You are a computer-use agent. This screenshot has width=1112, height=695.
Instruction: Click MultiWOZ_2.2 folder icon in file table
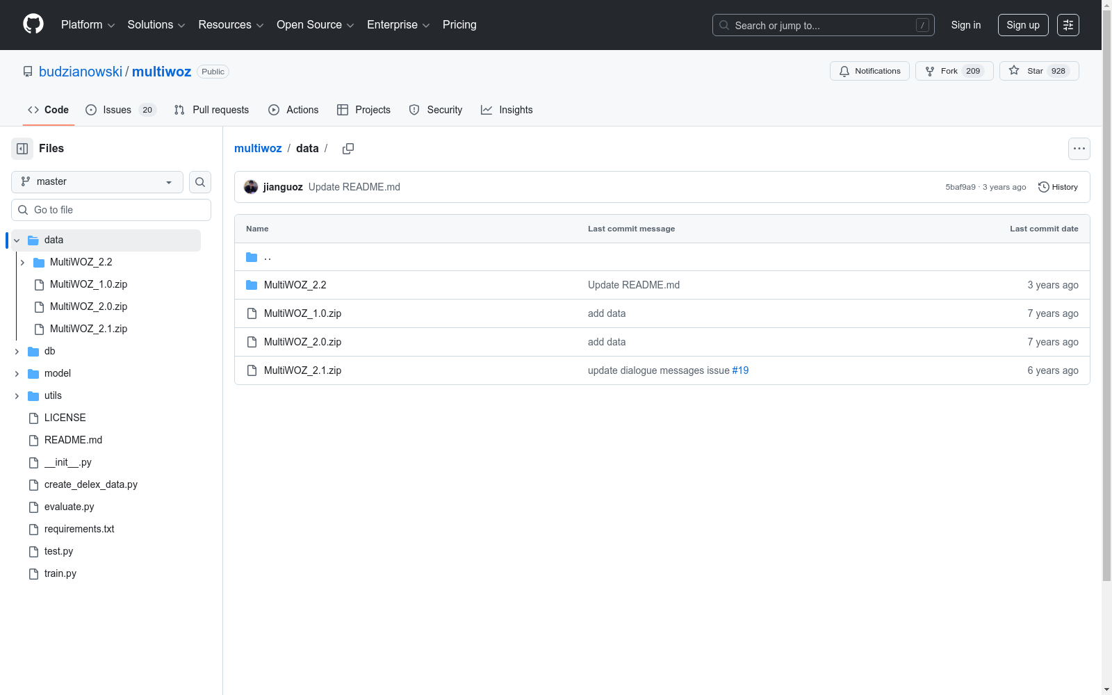252,285
